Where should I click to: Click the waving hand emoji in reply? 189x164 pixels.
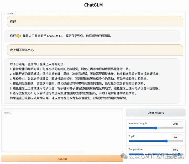point(18,36)
